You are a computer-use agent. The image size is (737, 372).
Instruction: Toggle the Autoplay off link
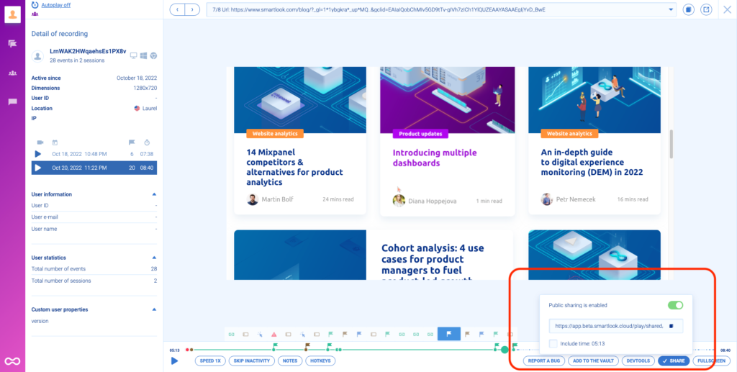point(55,6)
